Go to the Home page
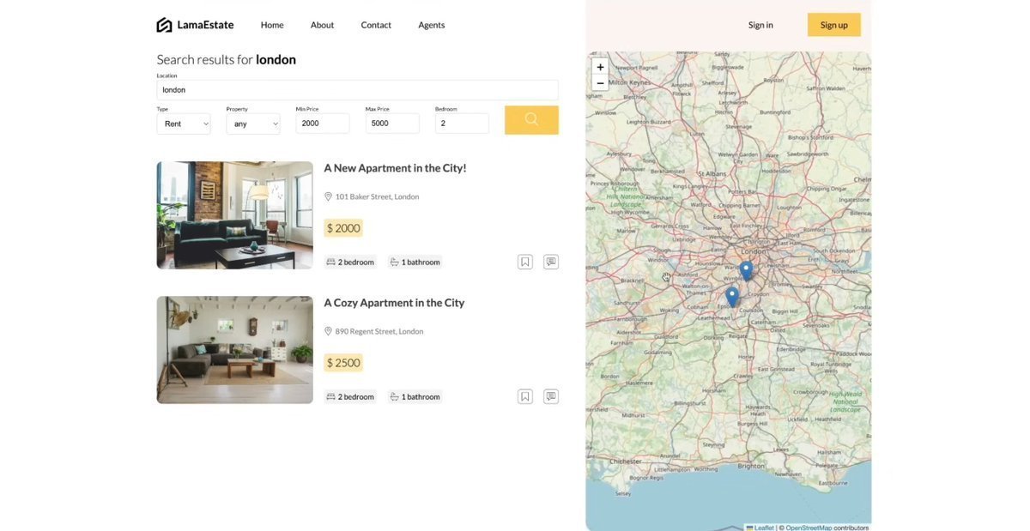Screen dimensions: 1030x531 [x=272, y=25]
